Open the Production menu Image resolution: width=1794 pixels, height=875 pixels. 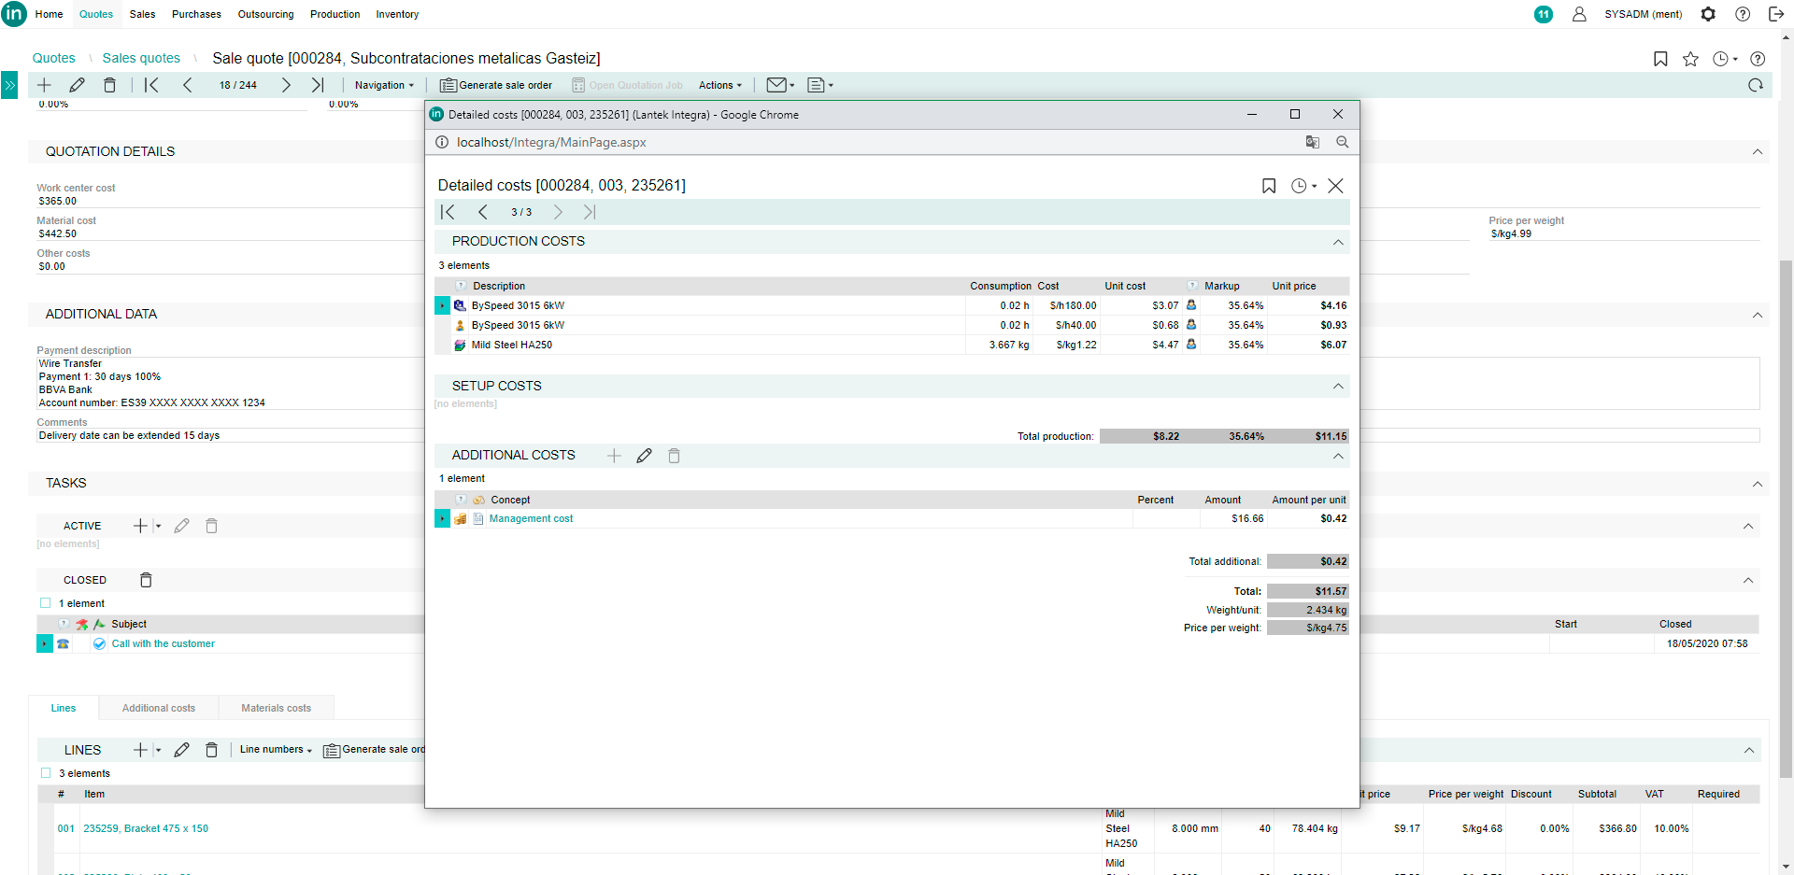tap(335, 14)
